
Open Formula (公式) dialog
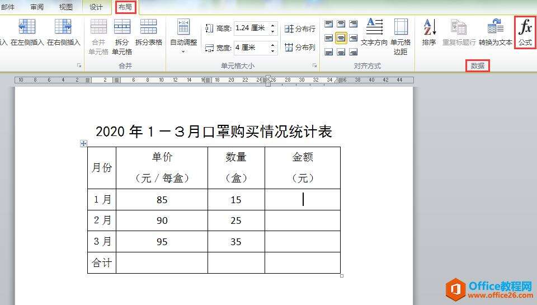tap(525, 32)
